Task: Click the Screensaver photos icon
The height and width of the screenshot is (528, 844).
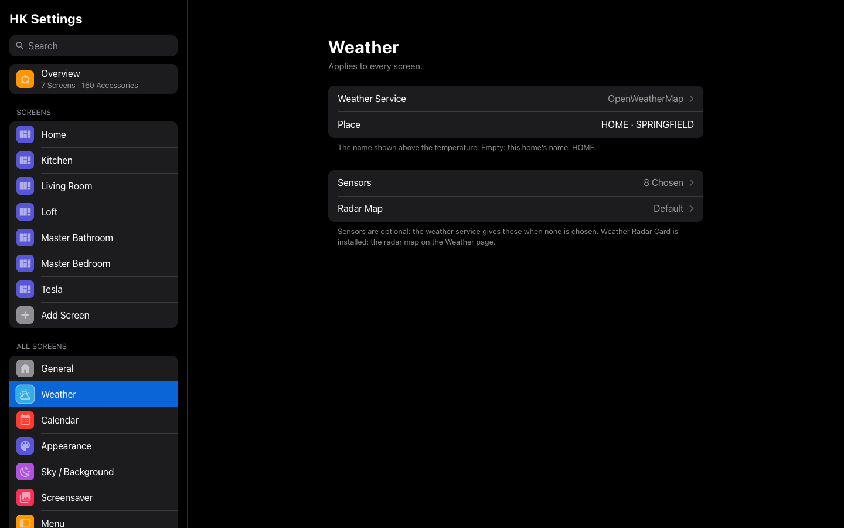Action: [25, 497]
